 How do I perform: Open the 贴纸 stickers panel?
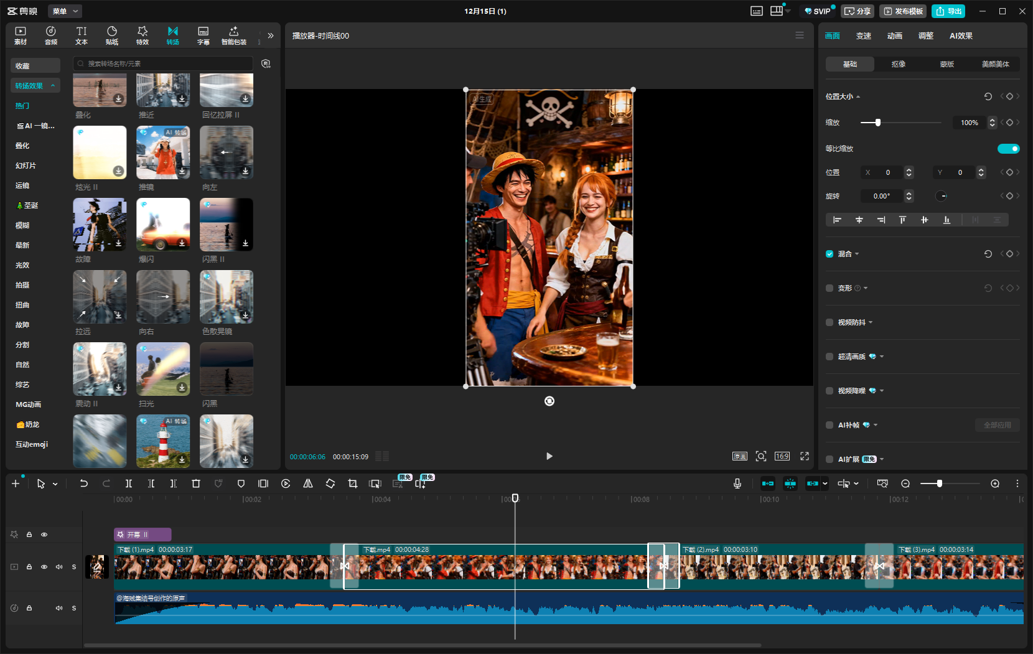[x=112, y=35]
